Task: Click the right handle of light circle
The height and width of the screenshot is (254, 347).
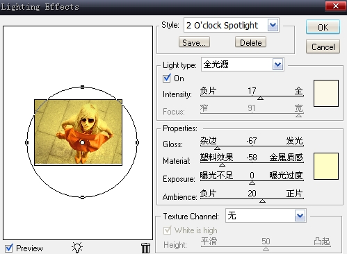Action: 137,142
